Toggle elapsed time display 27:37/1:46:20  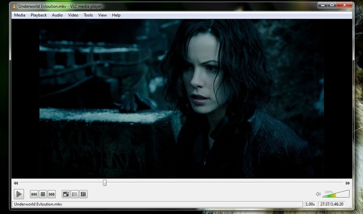coord(332,204)
